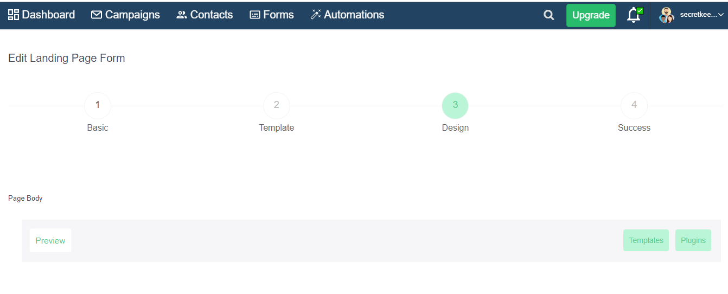The width and height of the screenshot is (728, 294).
Task: Go to step 1 Basic circle
Action: (98, 105)
